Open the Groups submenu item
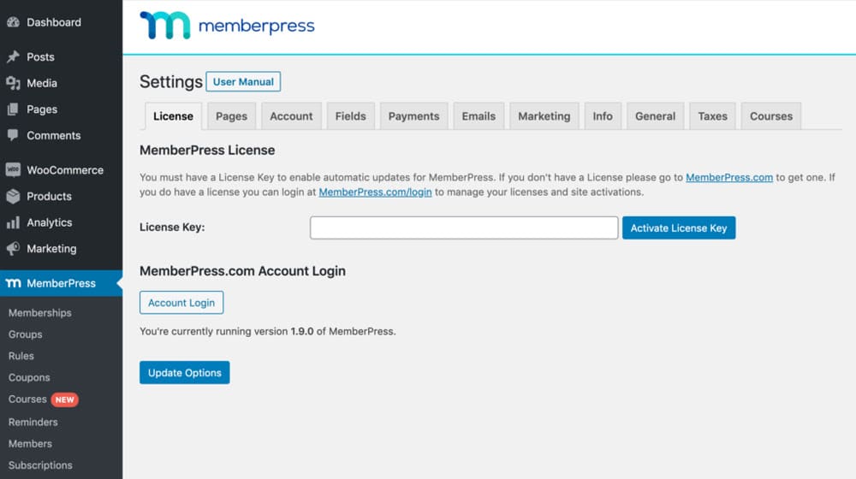Viewport: 856px width, 479px height. (x=25, y=334)
